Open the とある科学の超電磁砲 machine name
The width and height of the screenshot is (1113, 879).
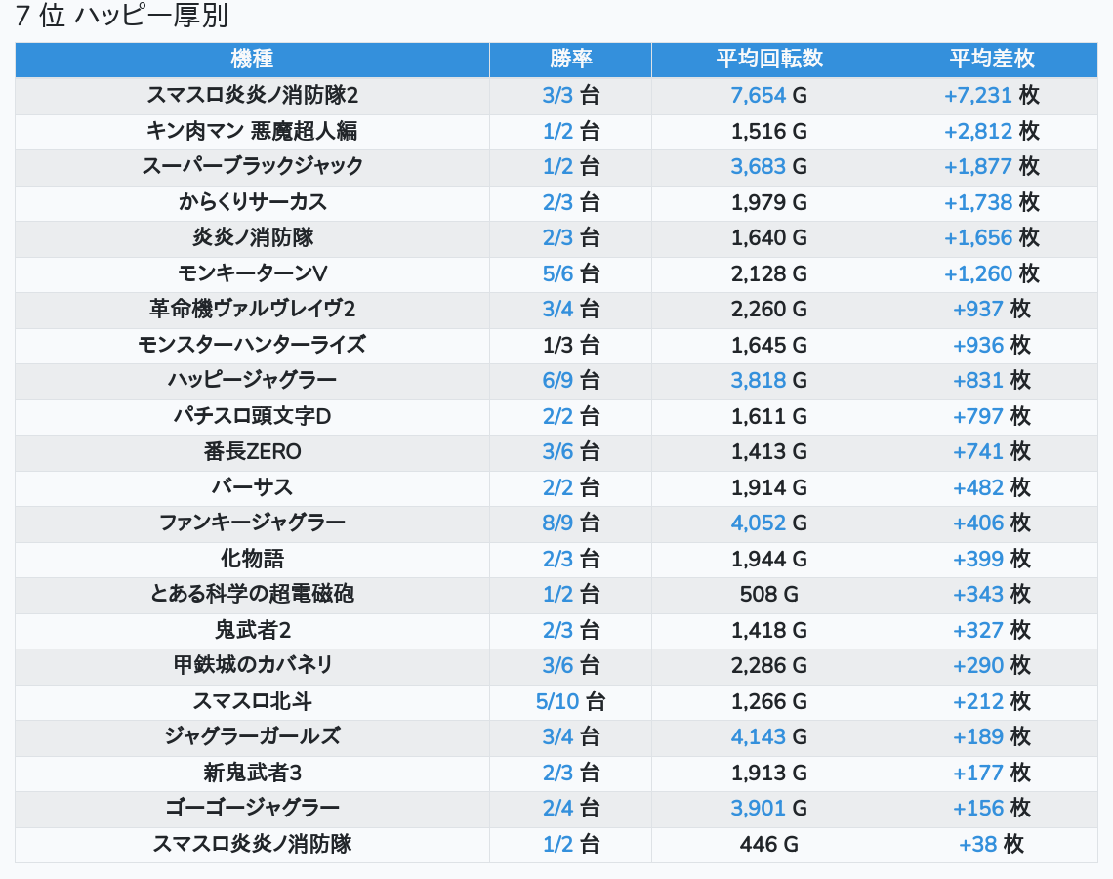252,594
